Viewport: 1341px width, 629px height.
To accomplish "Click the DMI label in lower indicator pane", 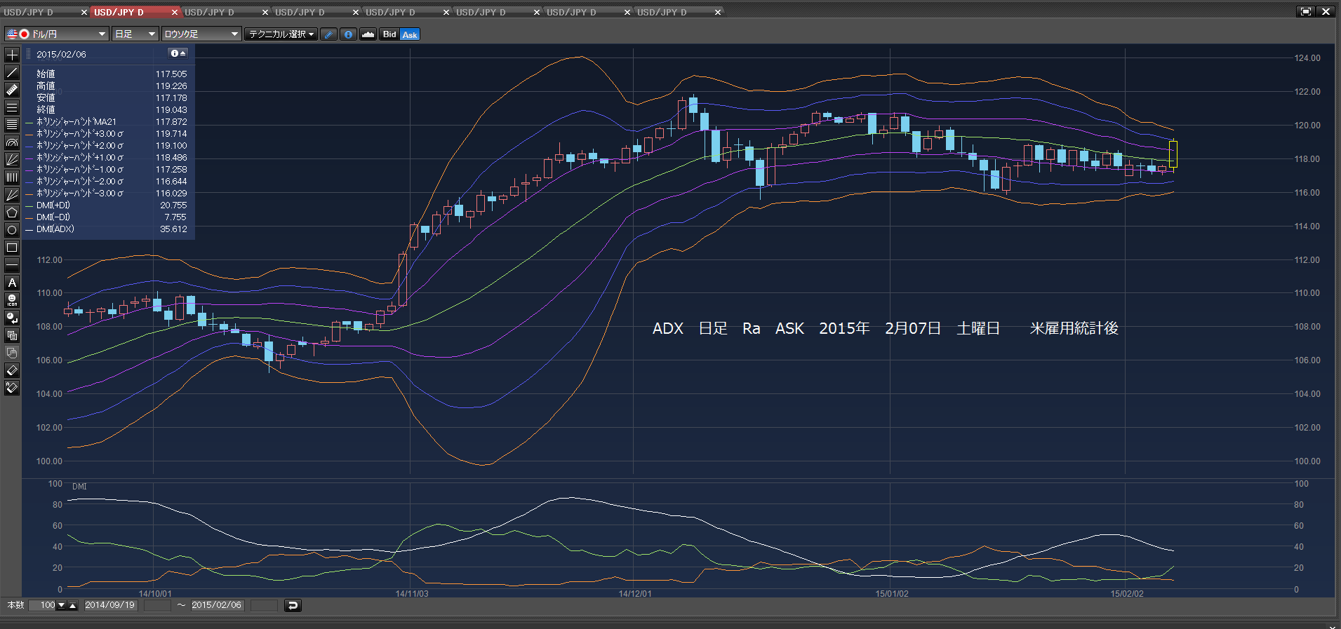I will click(79, 486).
